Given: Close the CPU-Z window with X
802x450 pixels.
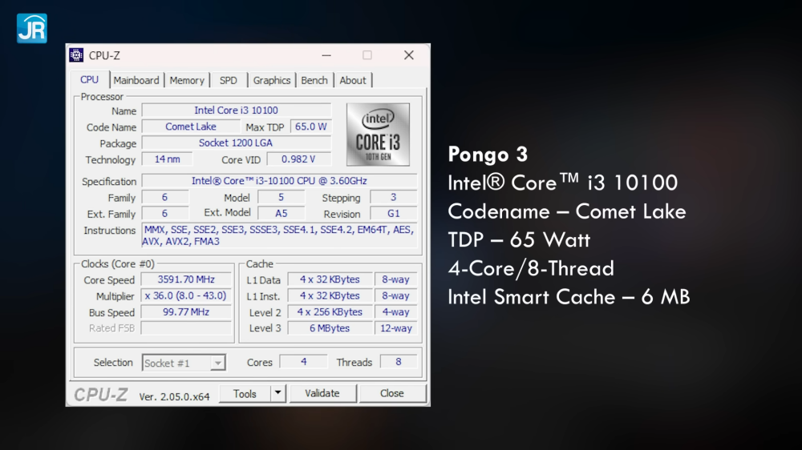Looking at the screenshot, I should [409, 55].
